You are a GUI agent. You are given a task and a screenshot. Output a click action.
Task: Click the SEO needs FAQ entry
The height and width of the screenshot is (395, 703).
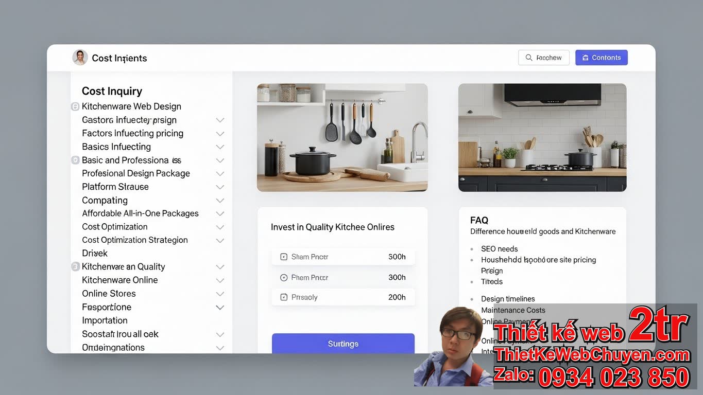tap(499, 249)
